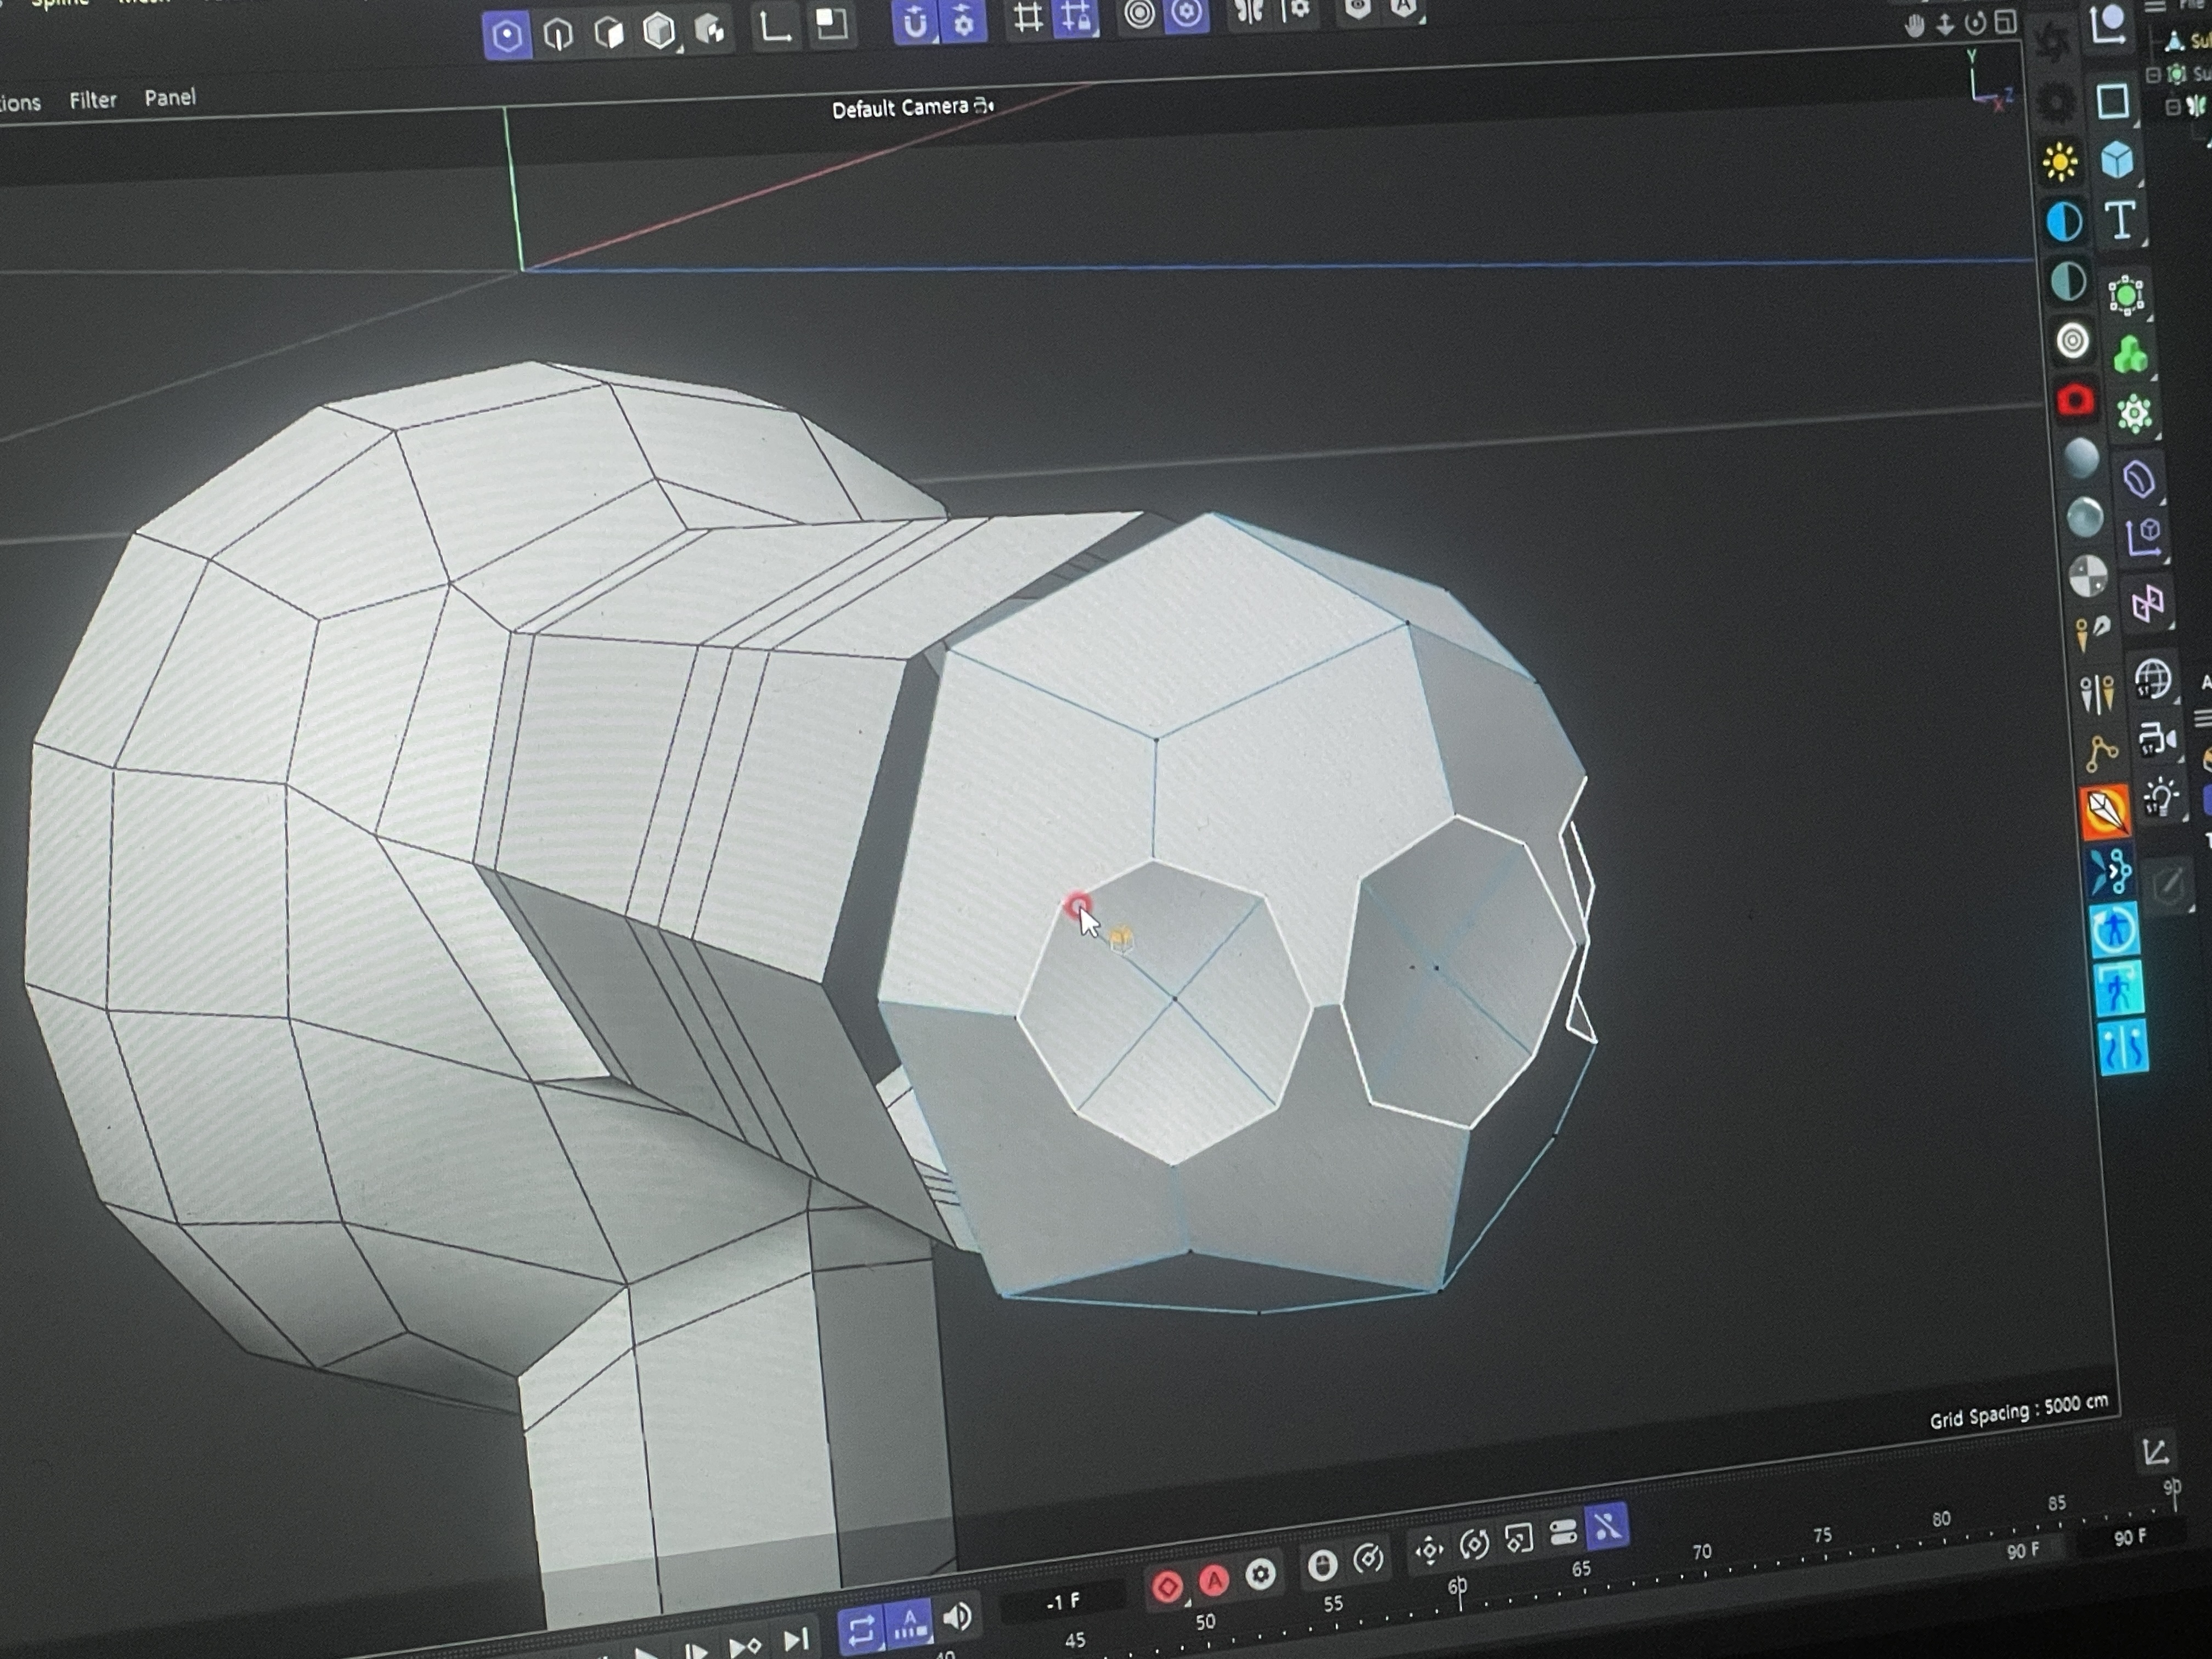The image size is (2212, 1659).
Task: Click the blue walking figure icon
Action: (x=2118, y=989)
